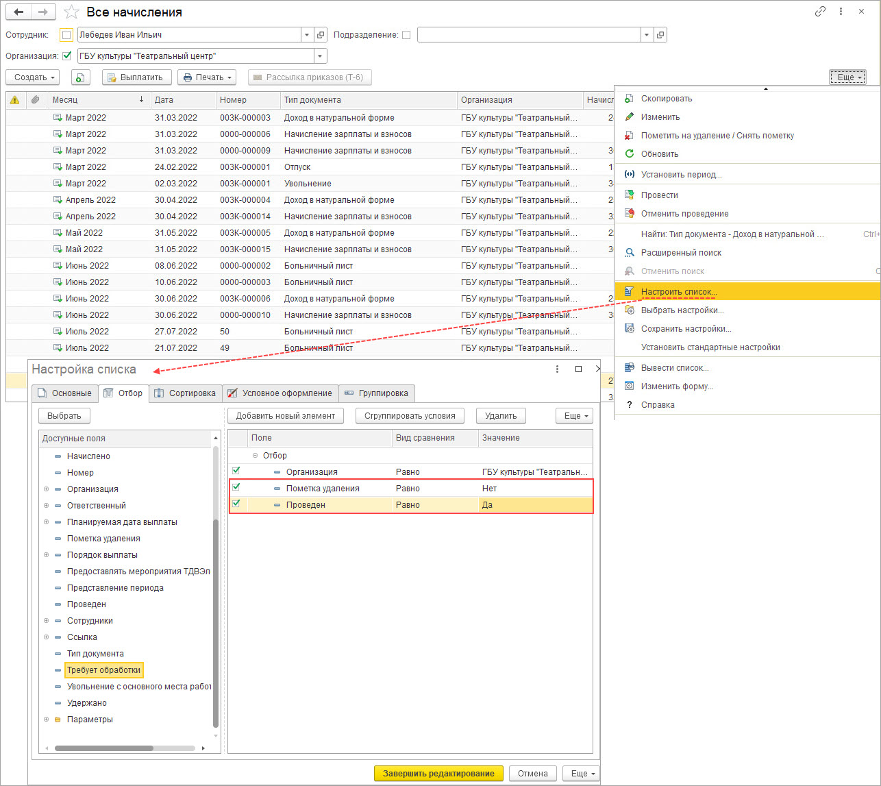Open three-dot menu of Настройка списка dialog
Viewport: 881px width, 786px height.
(x=558, y=369)
